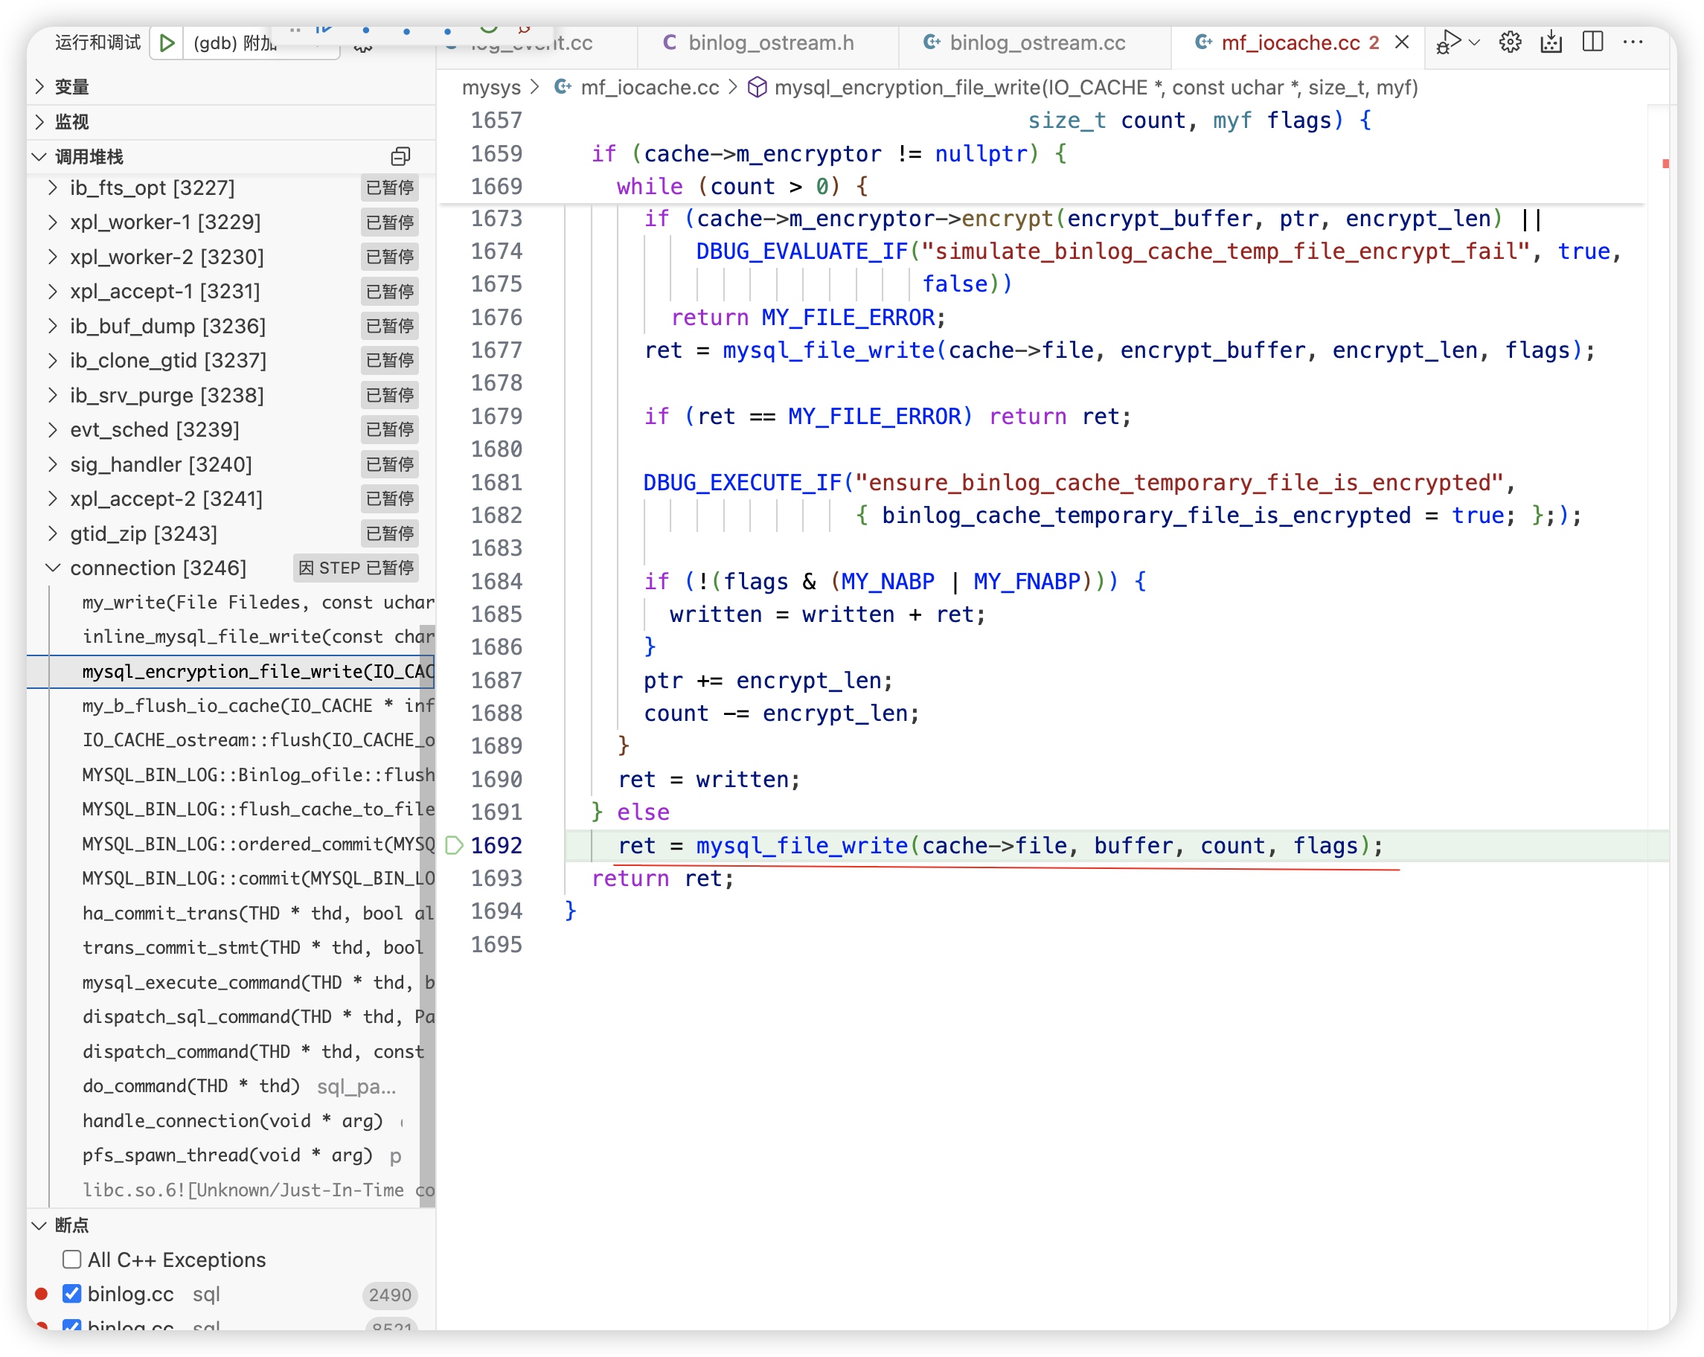The image size is (1704, 1357).
Task: Click the green Start Debugging play button
Action: 167,42
